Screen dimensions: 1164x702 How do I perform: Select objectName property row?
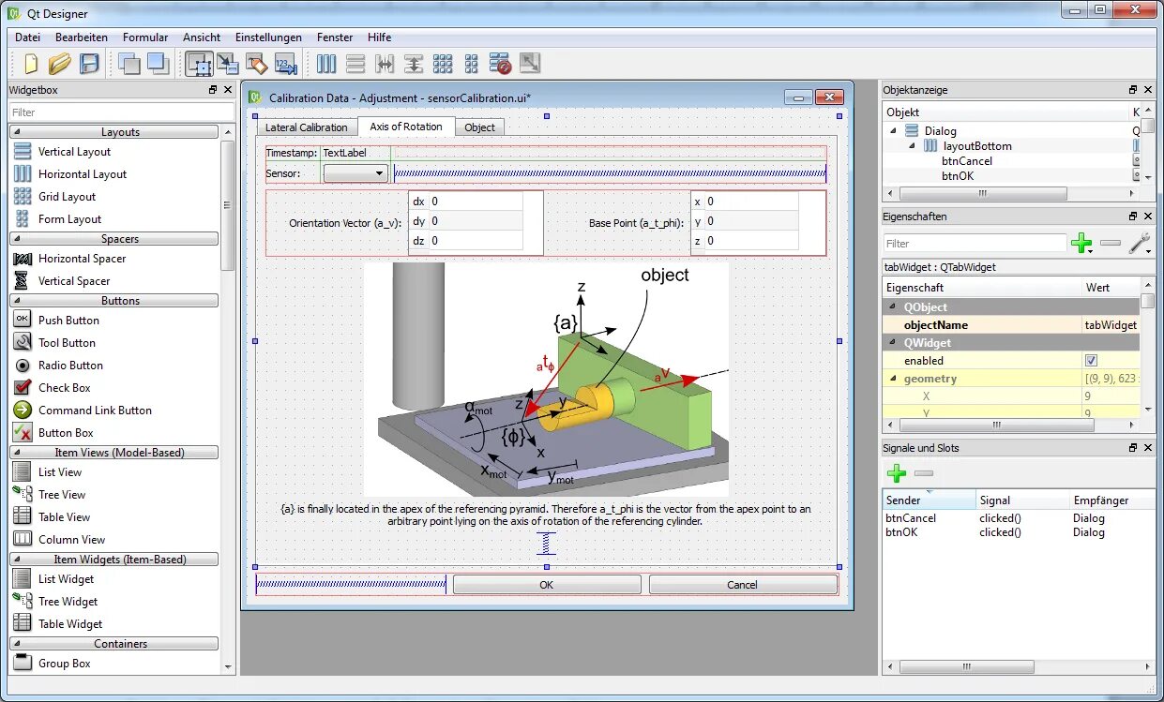(x=1012, y=325)
